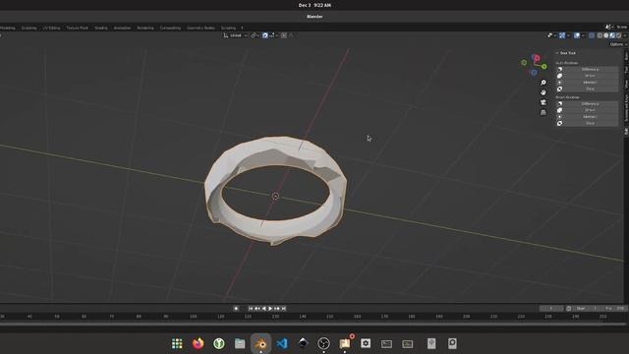
Task: Toggle proportional editing
Action: pos(284,35)
